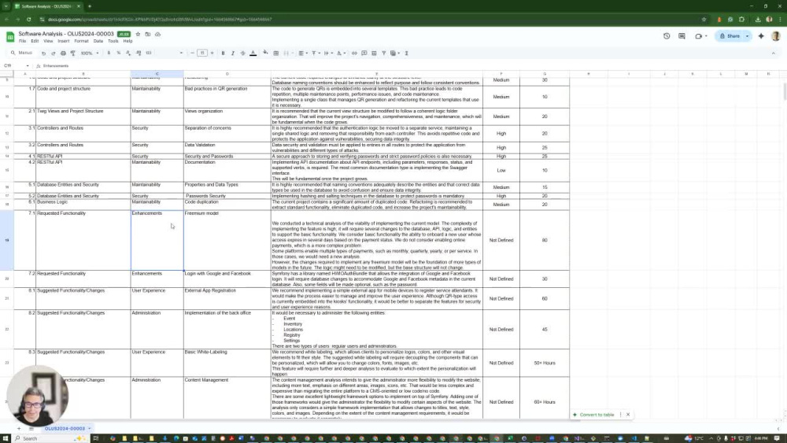Open the Google account avatar
Viewport: 787px width, 443px height.
[775, 36]
